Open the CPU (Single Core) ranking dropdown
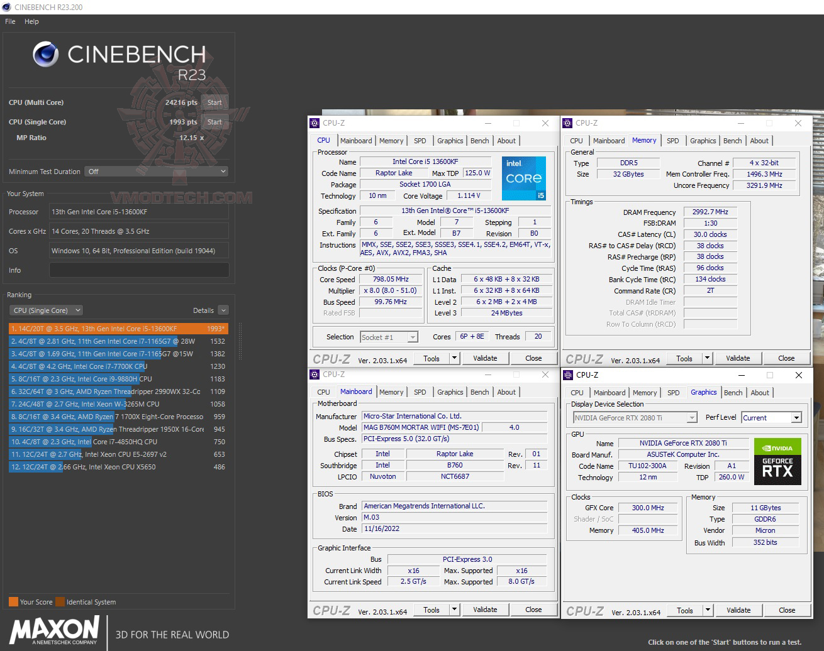 coord(46,310)
